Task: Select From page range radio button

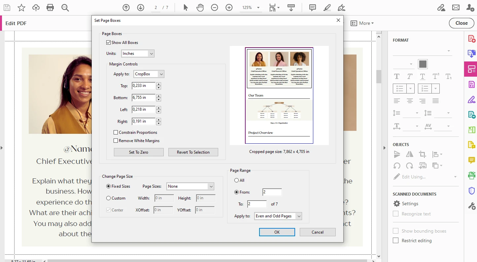Action: [x=236, y=192]
